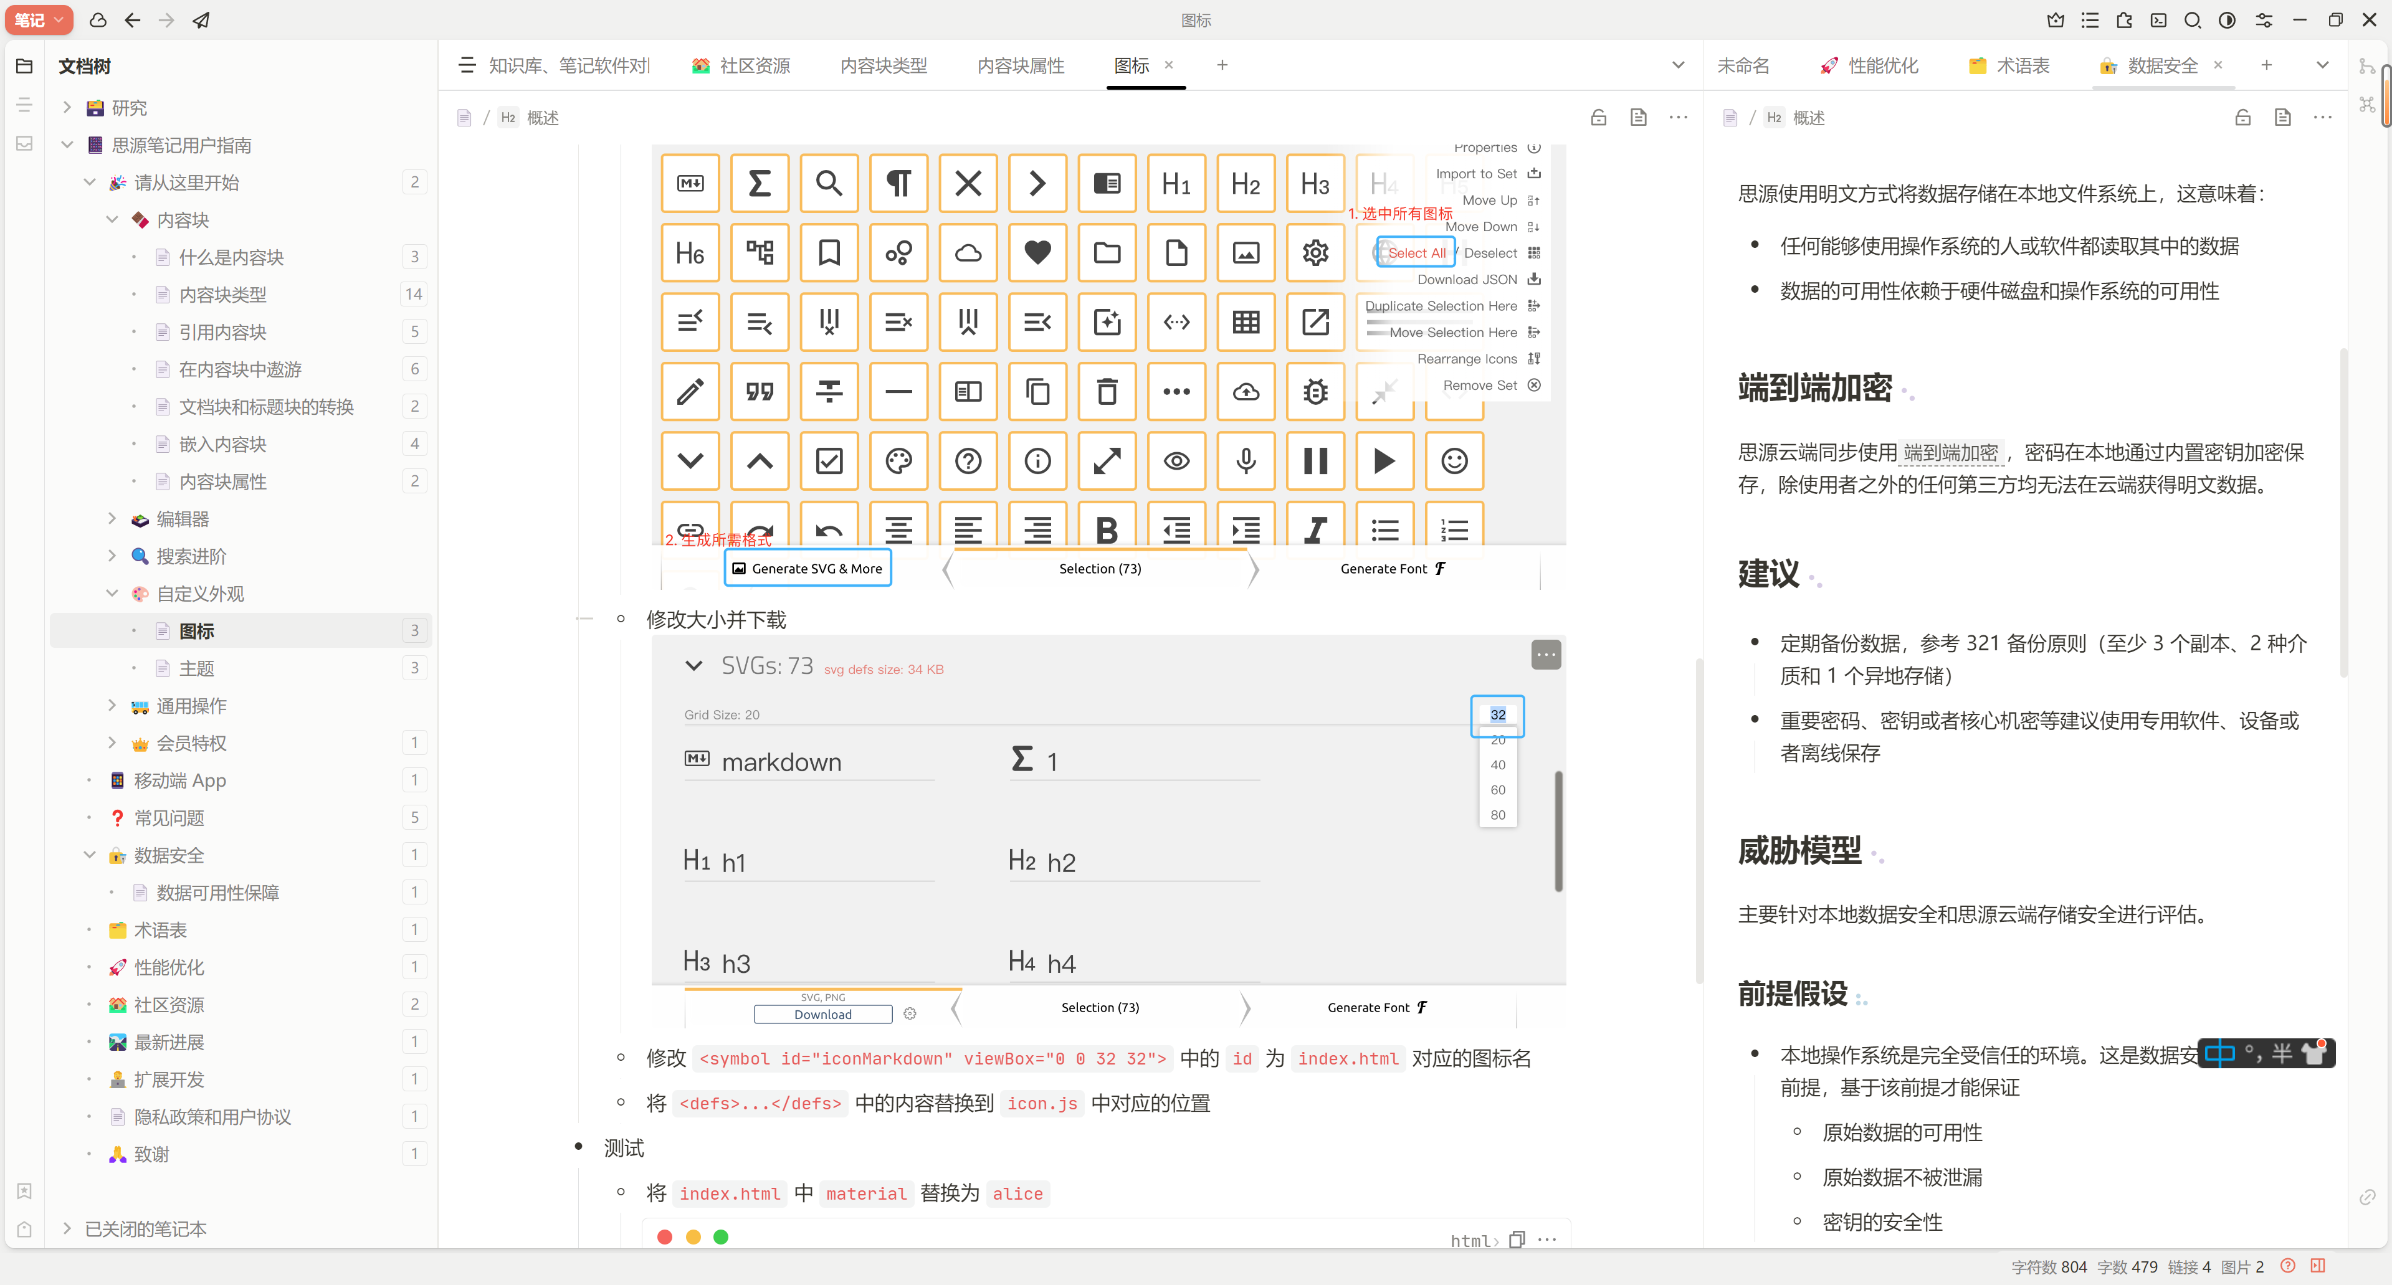Image resolution: width=2392 pixels, height=1285 pixels.
Task: Collapse the 请从这里开始 folder
Action: [x=89, y=182]
